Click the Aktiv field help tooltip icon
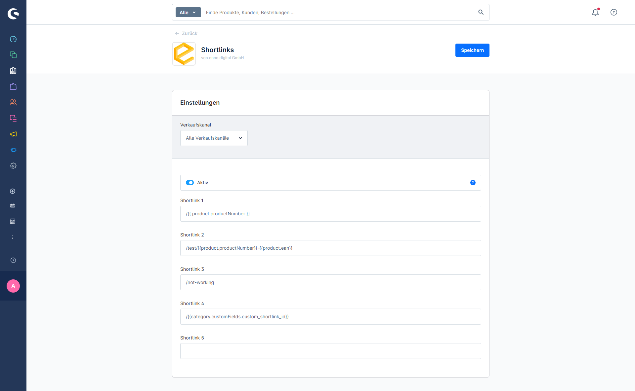 [473, 183]
